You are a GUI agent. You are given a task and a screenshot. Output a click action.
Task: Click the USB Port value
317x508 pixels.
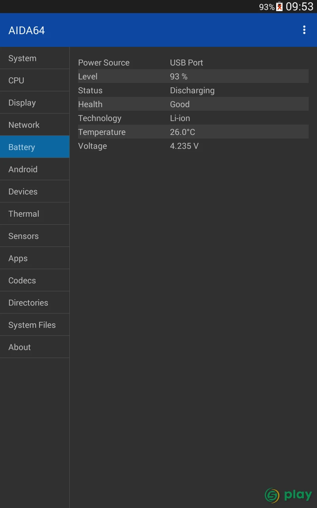pos(187,63)
